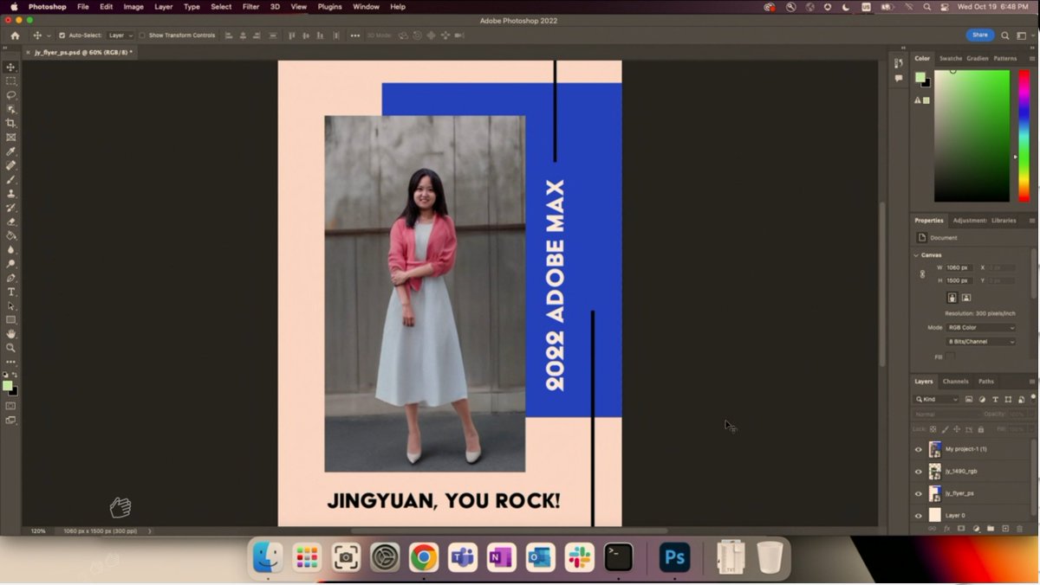Enable Show Transform Controls checkbox
The height and width of the screenshot is (585, 1040).
pos(142,35)
